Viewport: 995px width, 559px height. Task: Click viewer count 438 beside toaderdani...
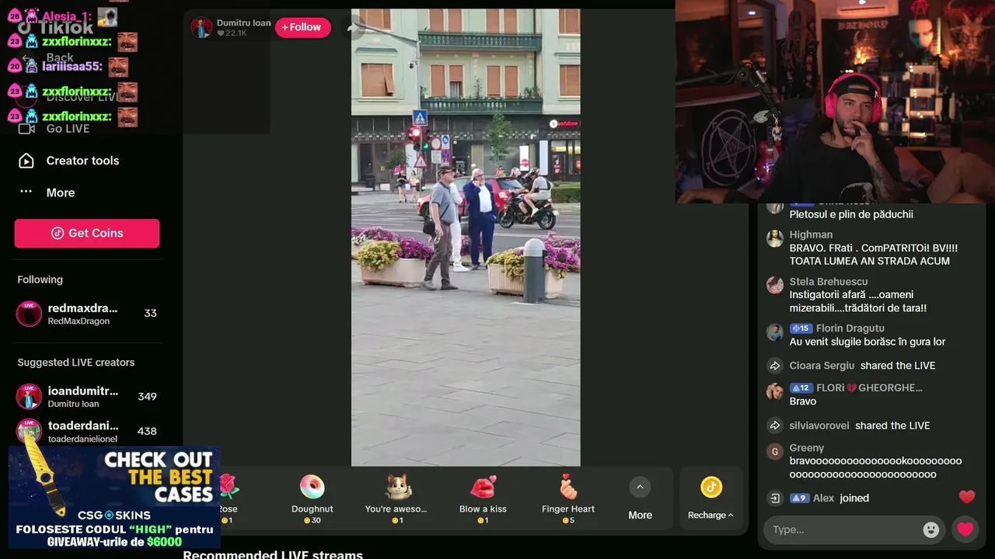click(147, 432)
